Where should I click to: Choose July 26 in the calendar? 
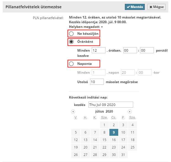(76, 155)
